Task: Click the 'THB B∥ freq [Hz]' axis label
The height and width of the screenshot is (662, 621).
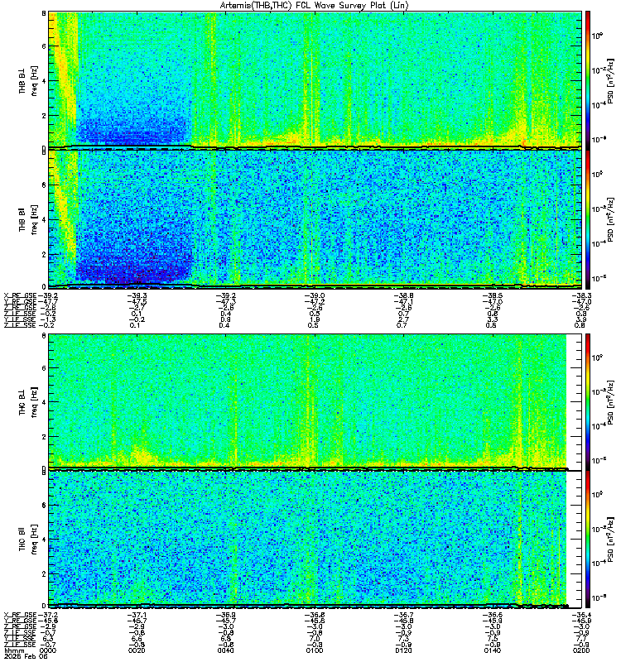Action: [x=27, y=219]
